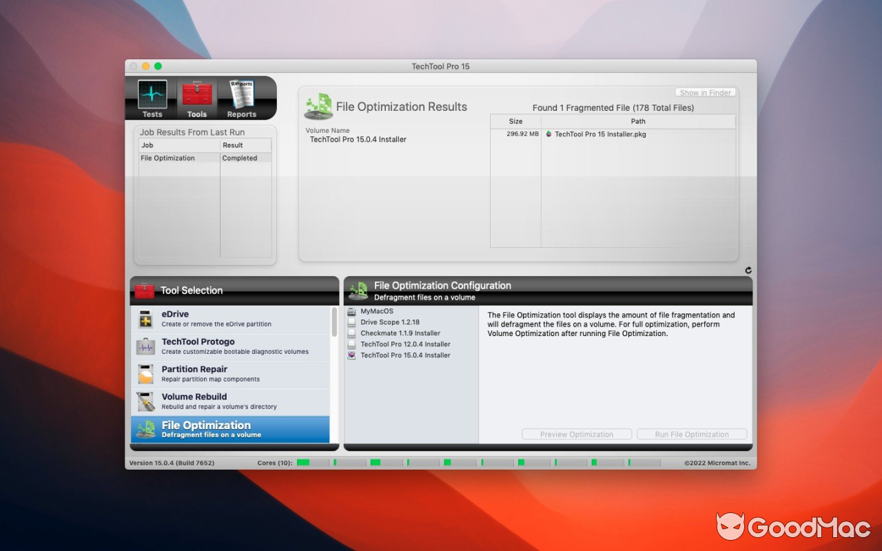This screenshot has width=882, height=551.
Task: Open the Reports document icon
Action: pyautogui.click(x=241, y=92)
